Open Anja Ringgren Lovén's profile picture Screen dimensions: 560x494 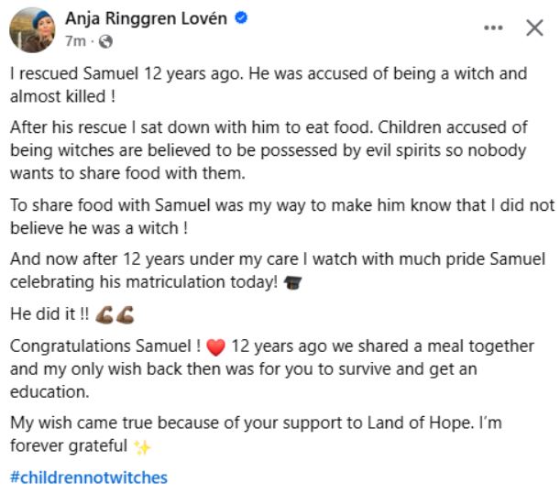pyautogui.click(x=31, y=29)
